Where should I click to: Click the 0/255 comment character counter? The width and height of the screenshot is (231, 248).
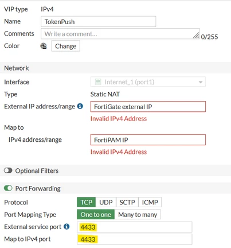click(209, 37)
